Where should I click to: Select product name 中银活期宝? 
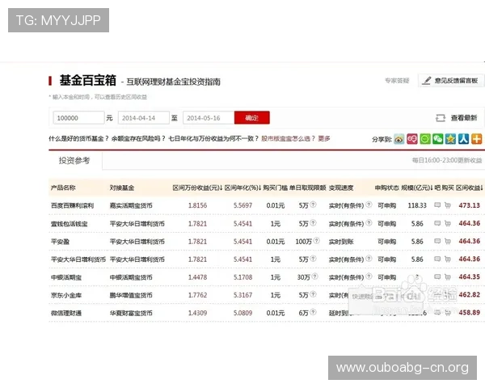point(66,277)
